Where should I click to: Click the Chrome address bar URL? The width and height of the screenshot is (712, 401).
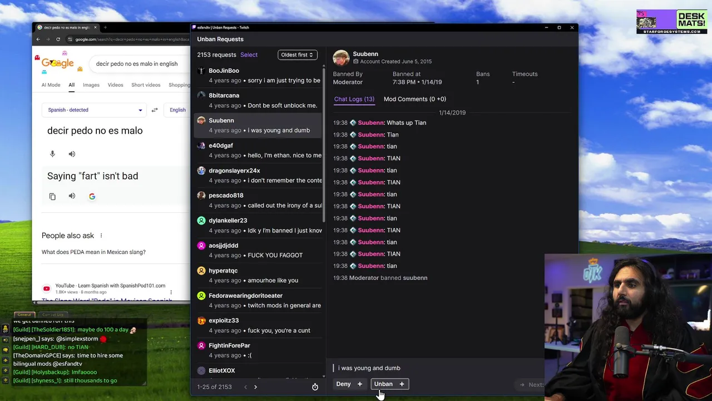(132, 40)
